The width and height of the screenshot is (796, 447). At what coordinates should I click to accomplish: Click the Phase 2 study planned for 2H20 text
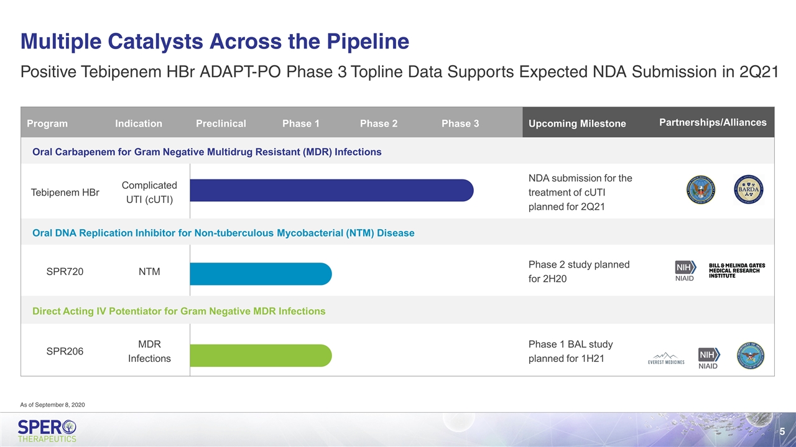(579, 272)
